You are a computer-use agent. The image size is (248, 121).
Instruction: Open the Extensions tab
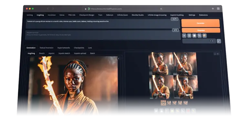pos(203,15)
